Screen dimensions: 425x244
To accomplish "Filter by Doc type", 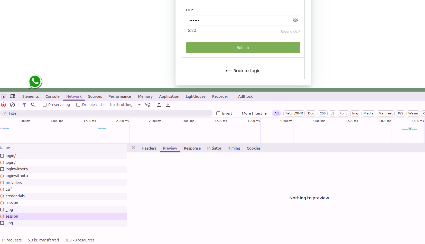I will 311,113.
